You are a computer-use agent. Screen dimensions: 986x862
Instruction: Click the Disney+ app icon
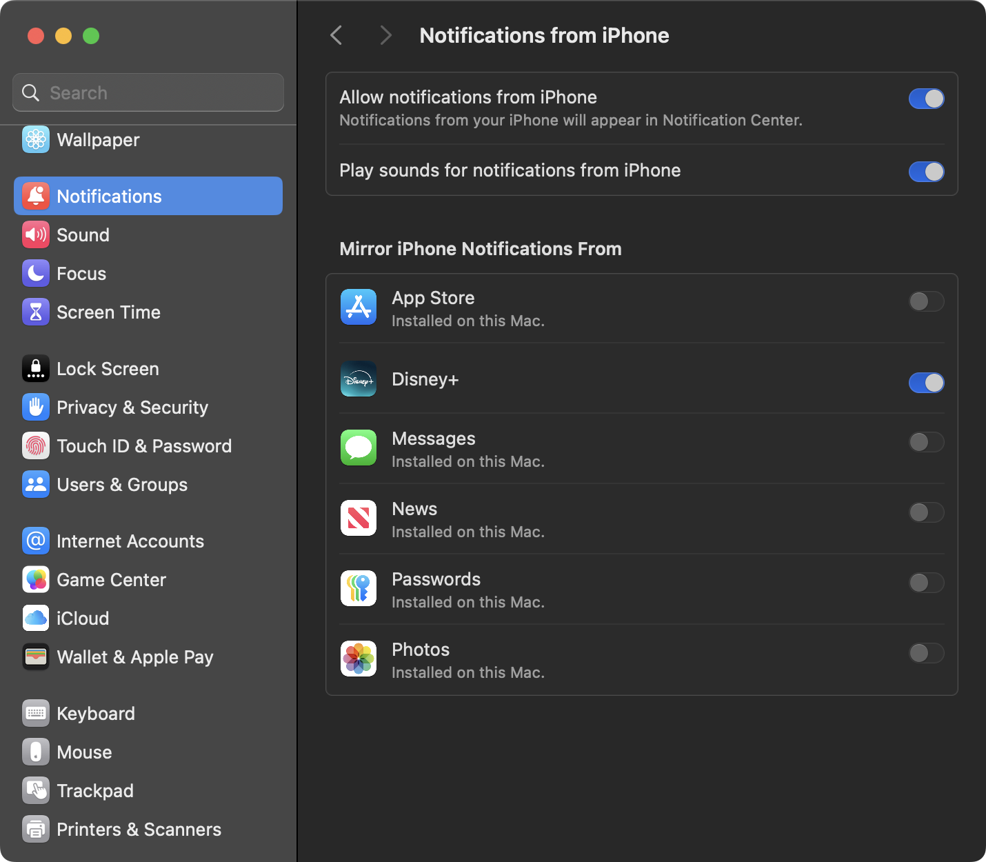[x=359, y=379]
